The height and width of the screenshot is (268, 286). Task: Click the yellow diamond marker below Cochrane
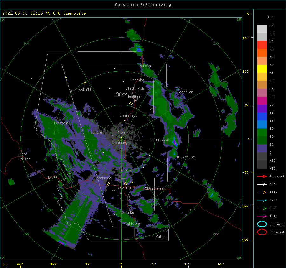click(109, 184)
